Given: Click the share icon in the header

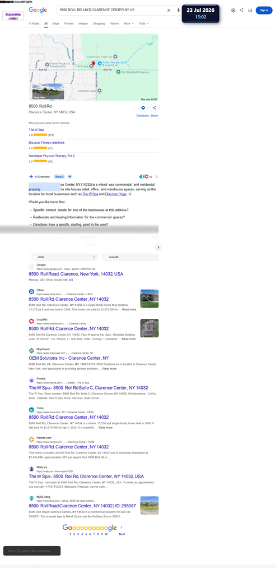Looking at the screenshot, I should 241,11.
